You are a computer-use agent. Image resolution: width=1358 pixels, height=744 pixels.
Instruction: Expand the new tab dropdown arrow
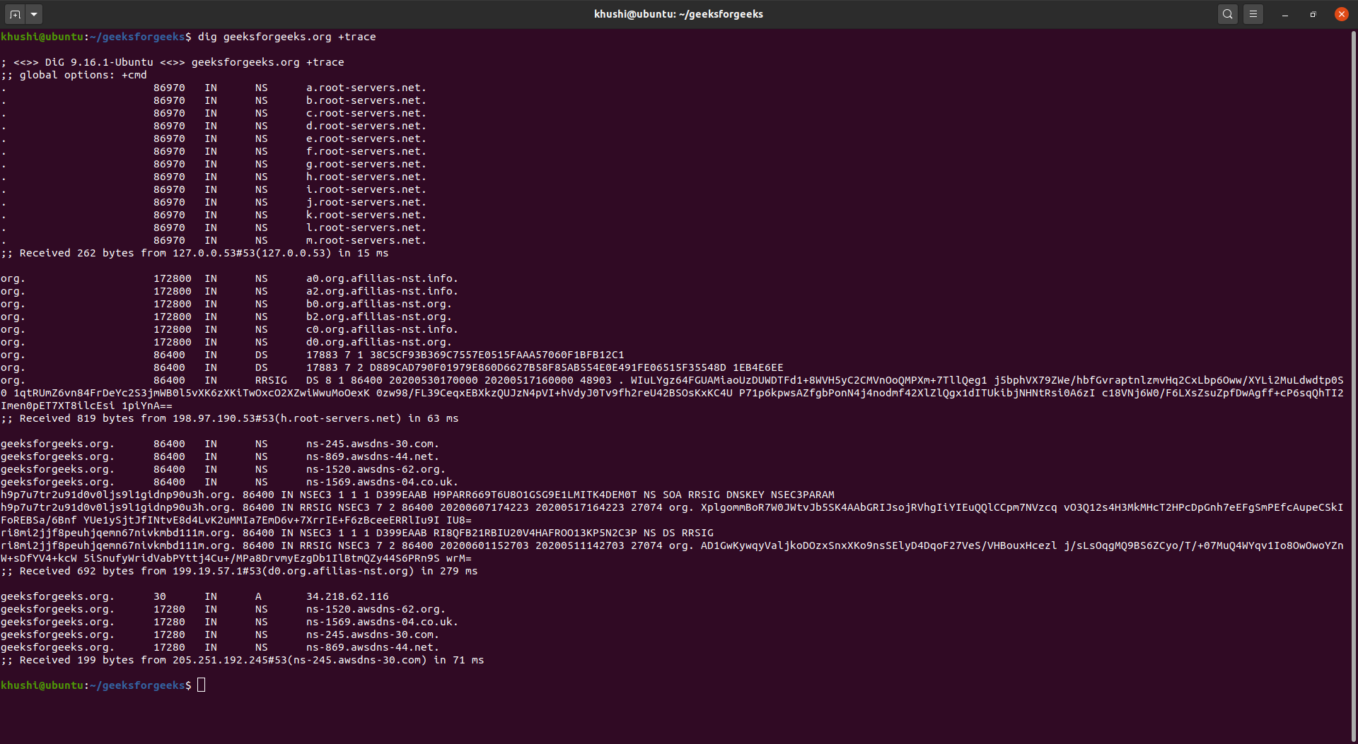[34, 14]
